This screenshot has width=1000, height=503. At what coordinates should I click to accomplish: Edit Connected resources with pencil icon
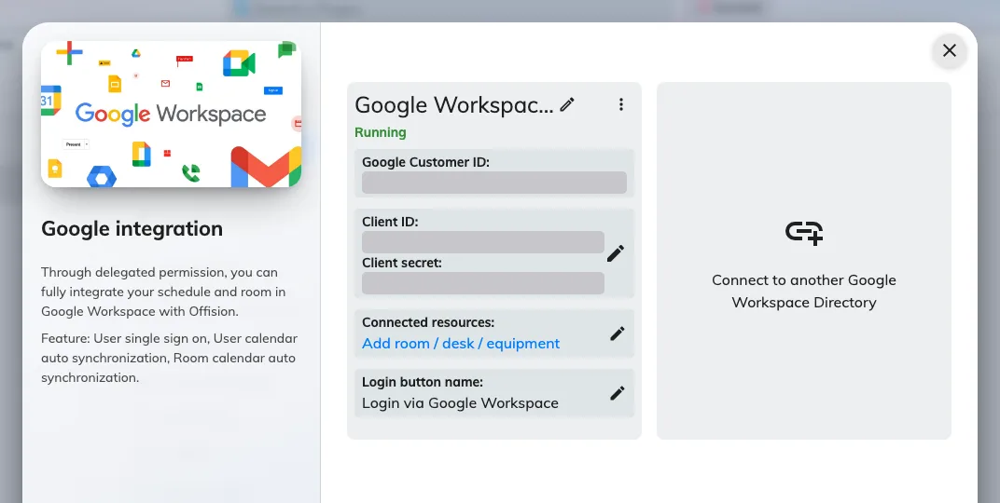[617, 333]
